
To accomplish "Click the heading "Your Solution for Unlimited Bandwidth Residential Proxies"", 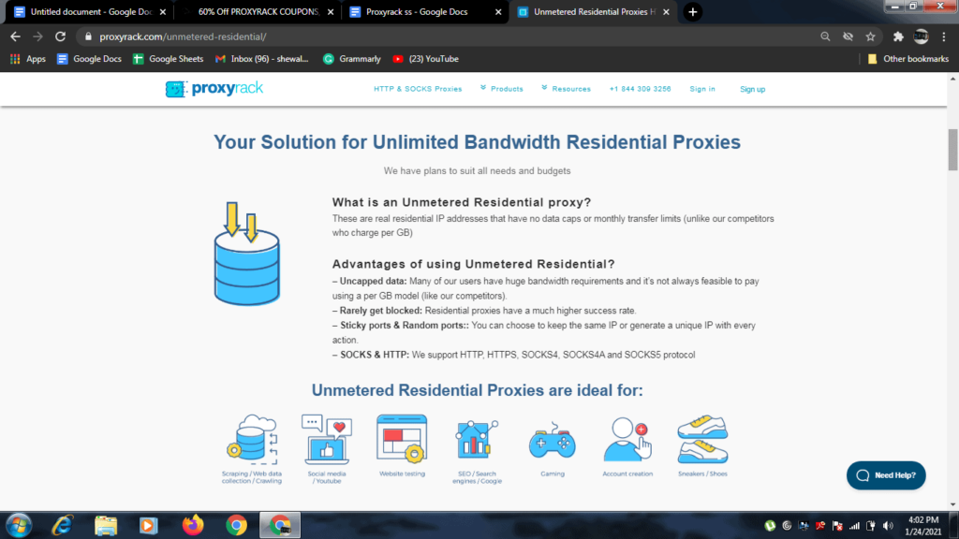I will point(477,142).
